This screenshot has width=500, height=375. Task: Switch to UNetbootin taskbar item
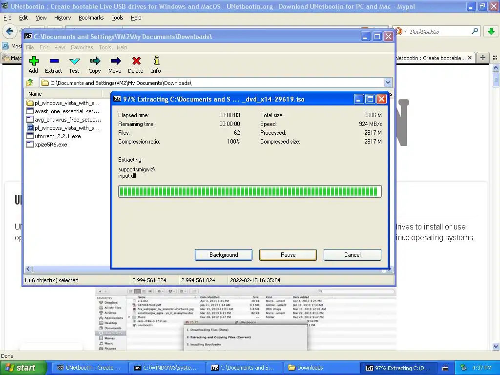click(x=90, y=368)
